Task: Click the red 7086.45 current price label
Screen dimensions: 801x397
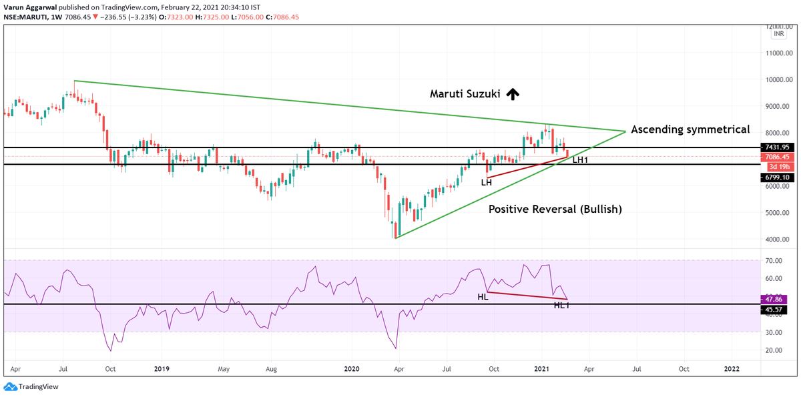Action: coord(776,157)
